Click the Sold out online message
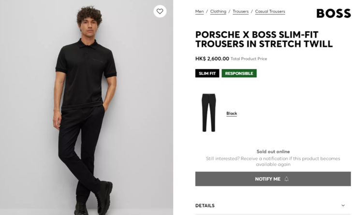This screenshot has height=215, width=353. point(273,152)
